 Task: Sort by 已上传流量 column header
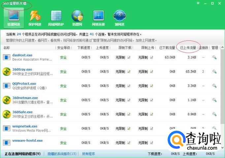click(188, 48)
